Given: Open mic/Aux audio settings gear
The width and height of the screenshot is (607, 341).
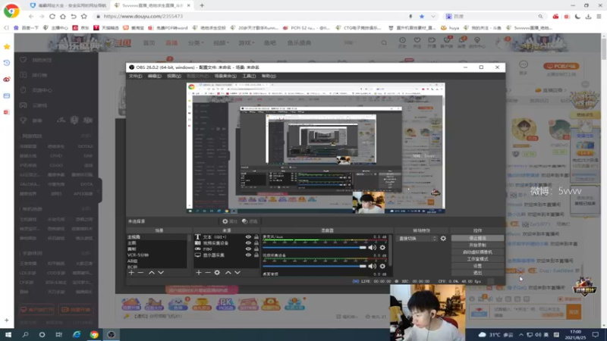Looking at the screenshot, I should (x=382, y=248).
